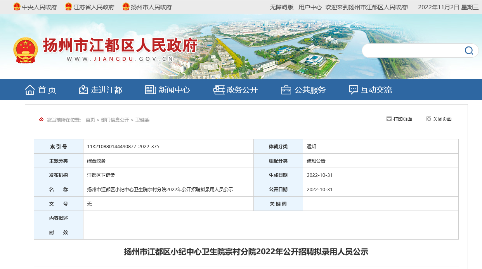
Task: Switch to 无障碍版 accessible version
Action: point(281,7)
